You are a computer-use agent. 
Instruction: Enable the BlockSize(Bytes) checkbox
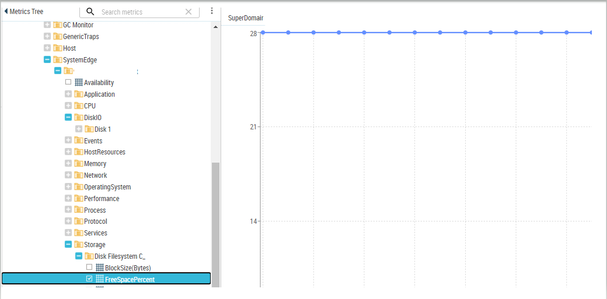[x=89, y=267]
